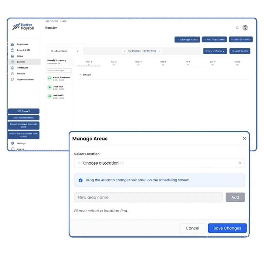
Task: Click the Timesheet clipboard icon
Action: point(12,68)
